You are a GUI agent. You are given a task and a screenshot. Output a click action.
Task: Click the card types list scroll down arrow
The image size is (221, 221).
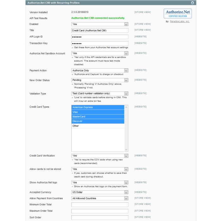pos(126,150)
